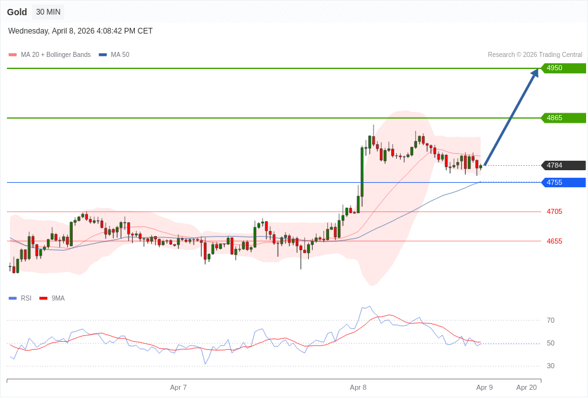Click the red 4705 support label
The height and width of the screenshot is (398, 588).
[x=554, y=211]
